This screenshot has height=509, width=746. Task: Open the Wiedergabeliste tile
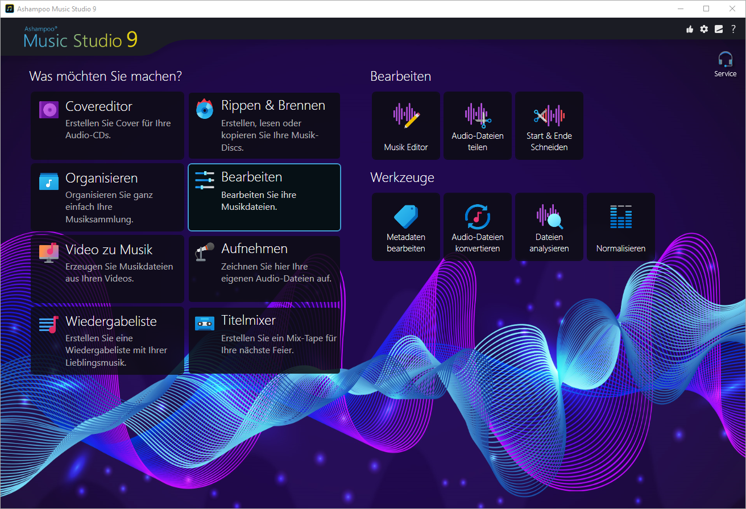tap(107, 341)
